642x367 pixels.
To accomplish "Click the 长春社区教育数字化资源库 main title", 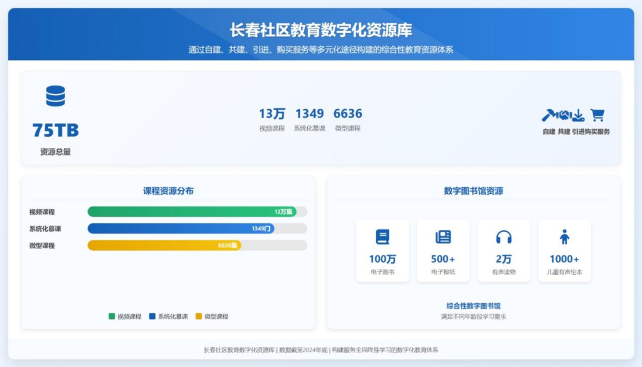I will [321, 30].
